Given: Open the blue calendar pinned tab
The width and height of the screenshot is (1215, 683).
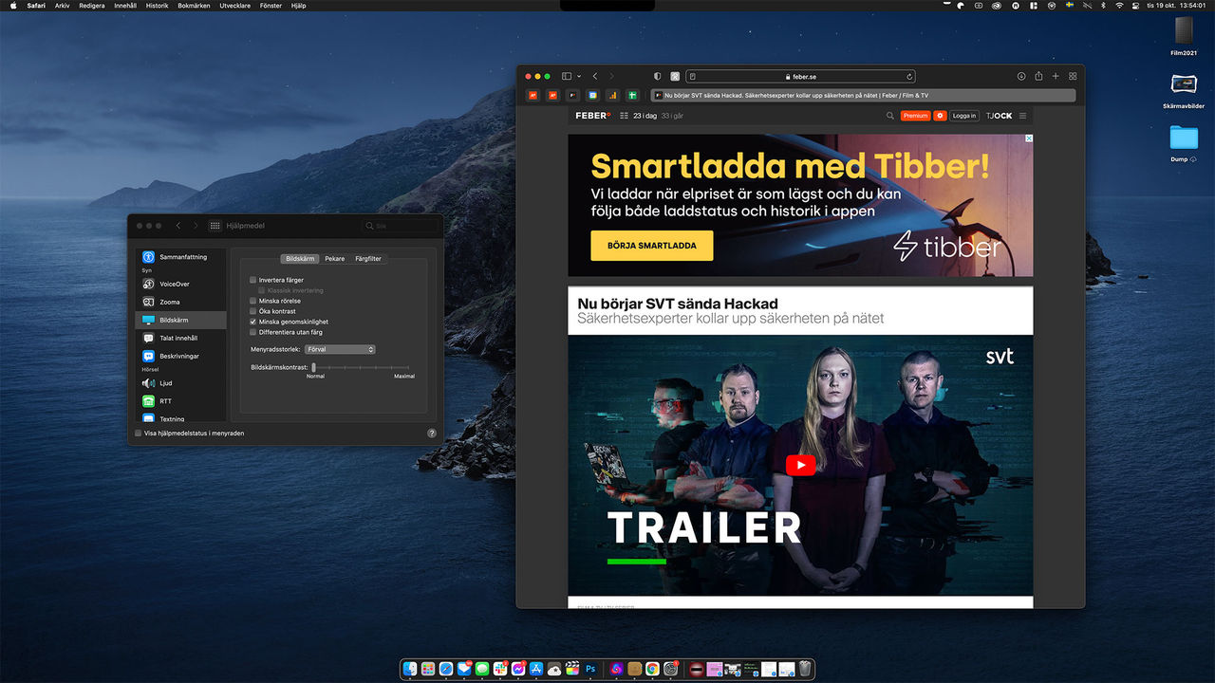Looking at the screenshot, I should 592,95.
